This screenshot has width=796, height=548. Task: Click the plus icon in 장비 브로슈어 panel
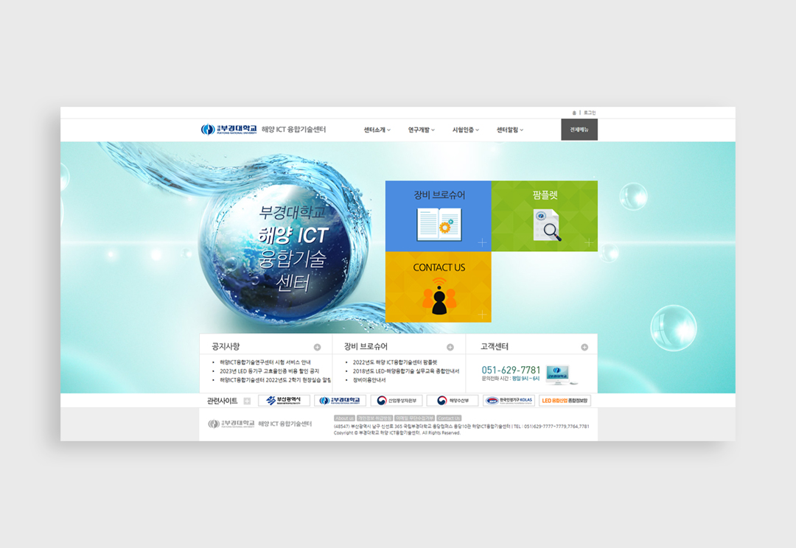[450, 347]
